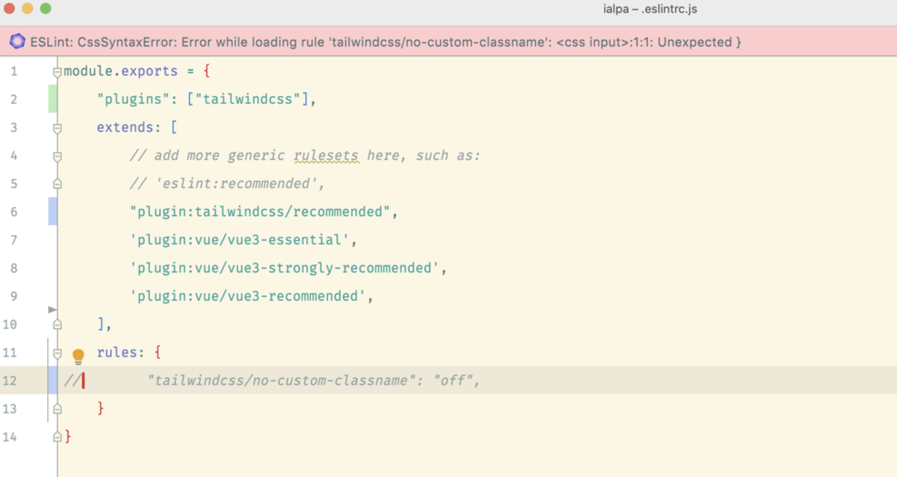Click the lightbulb intention icon beside rules

79,356
